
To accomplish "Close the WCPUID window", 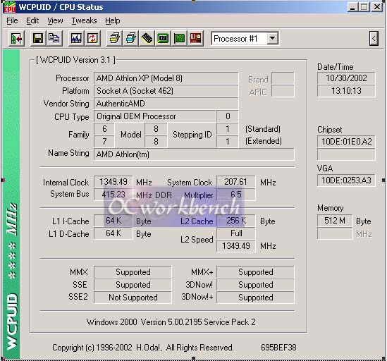I will click(x=377, y=7).
